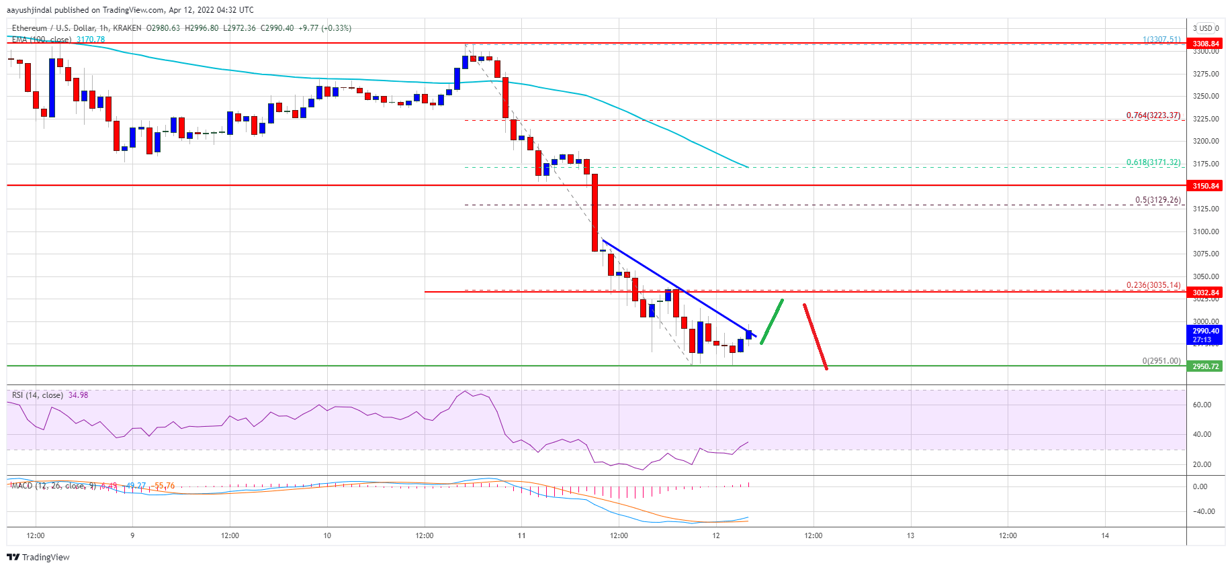
Task: Select the green 2950.72 price label
Action: [1205, 366]
